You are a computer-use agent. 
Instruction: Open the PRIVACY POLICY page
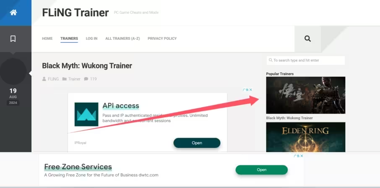coord(162,39)
